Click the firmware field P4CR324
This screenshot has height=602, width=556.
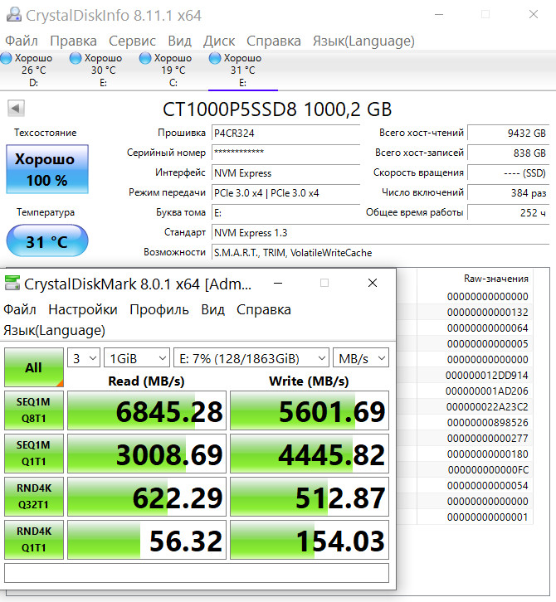pyautogui.click(x=285, y=133)
